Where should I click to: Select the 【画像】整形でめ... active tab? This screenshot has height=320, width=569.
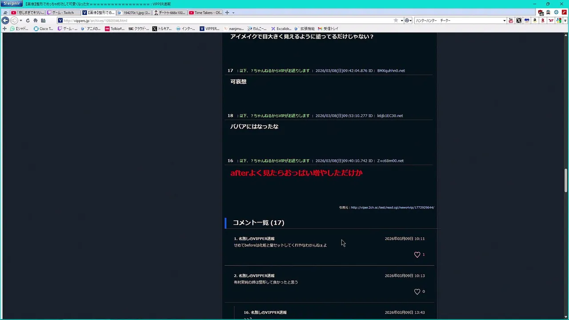coord(99,12)
